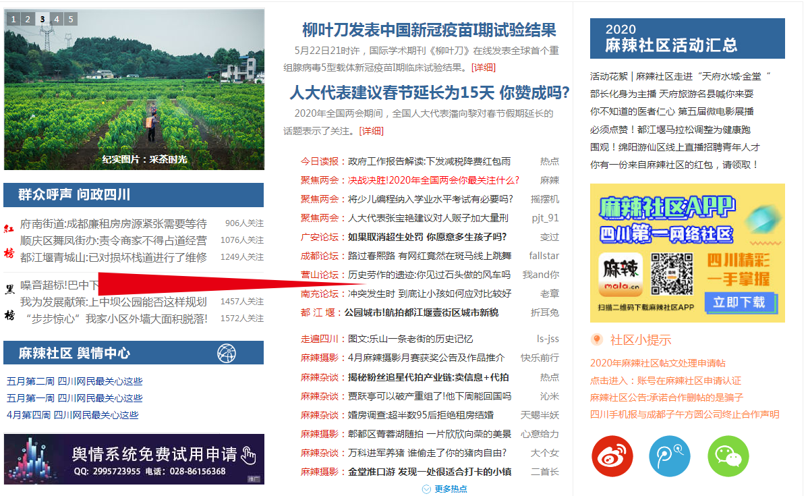This screenshot has width=808, height=496.
Task: Switch carousel to slide 5
Action: tap(70, 19)
